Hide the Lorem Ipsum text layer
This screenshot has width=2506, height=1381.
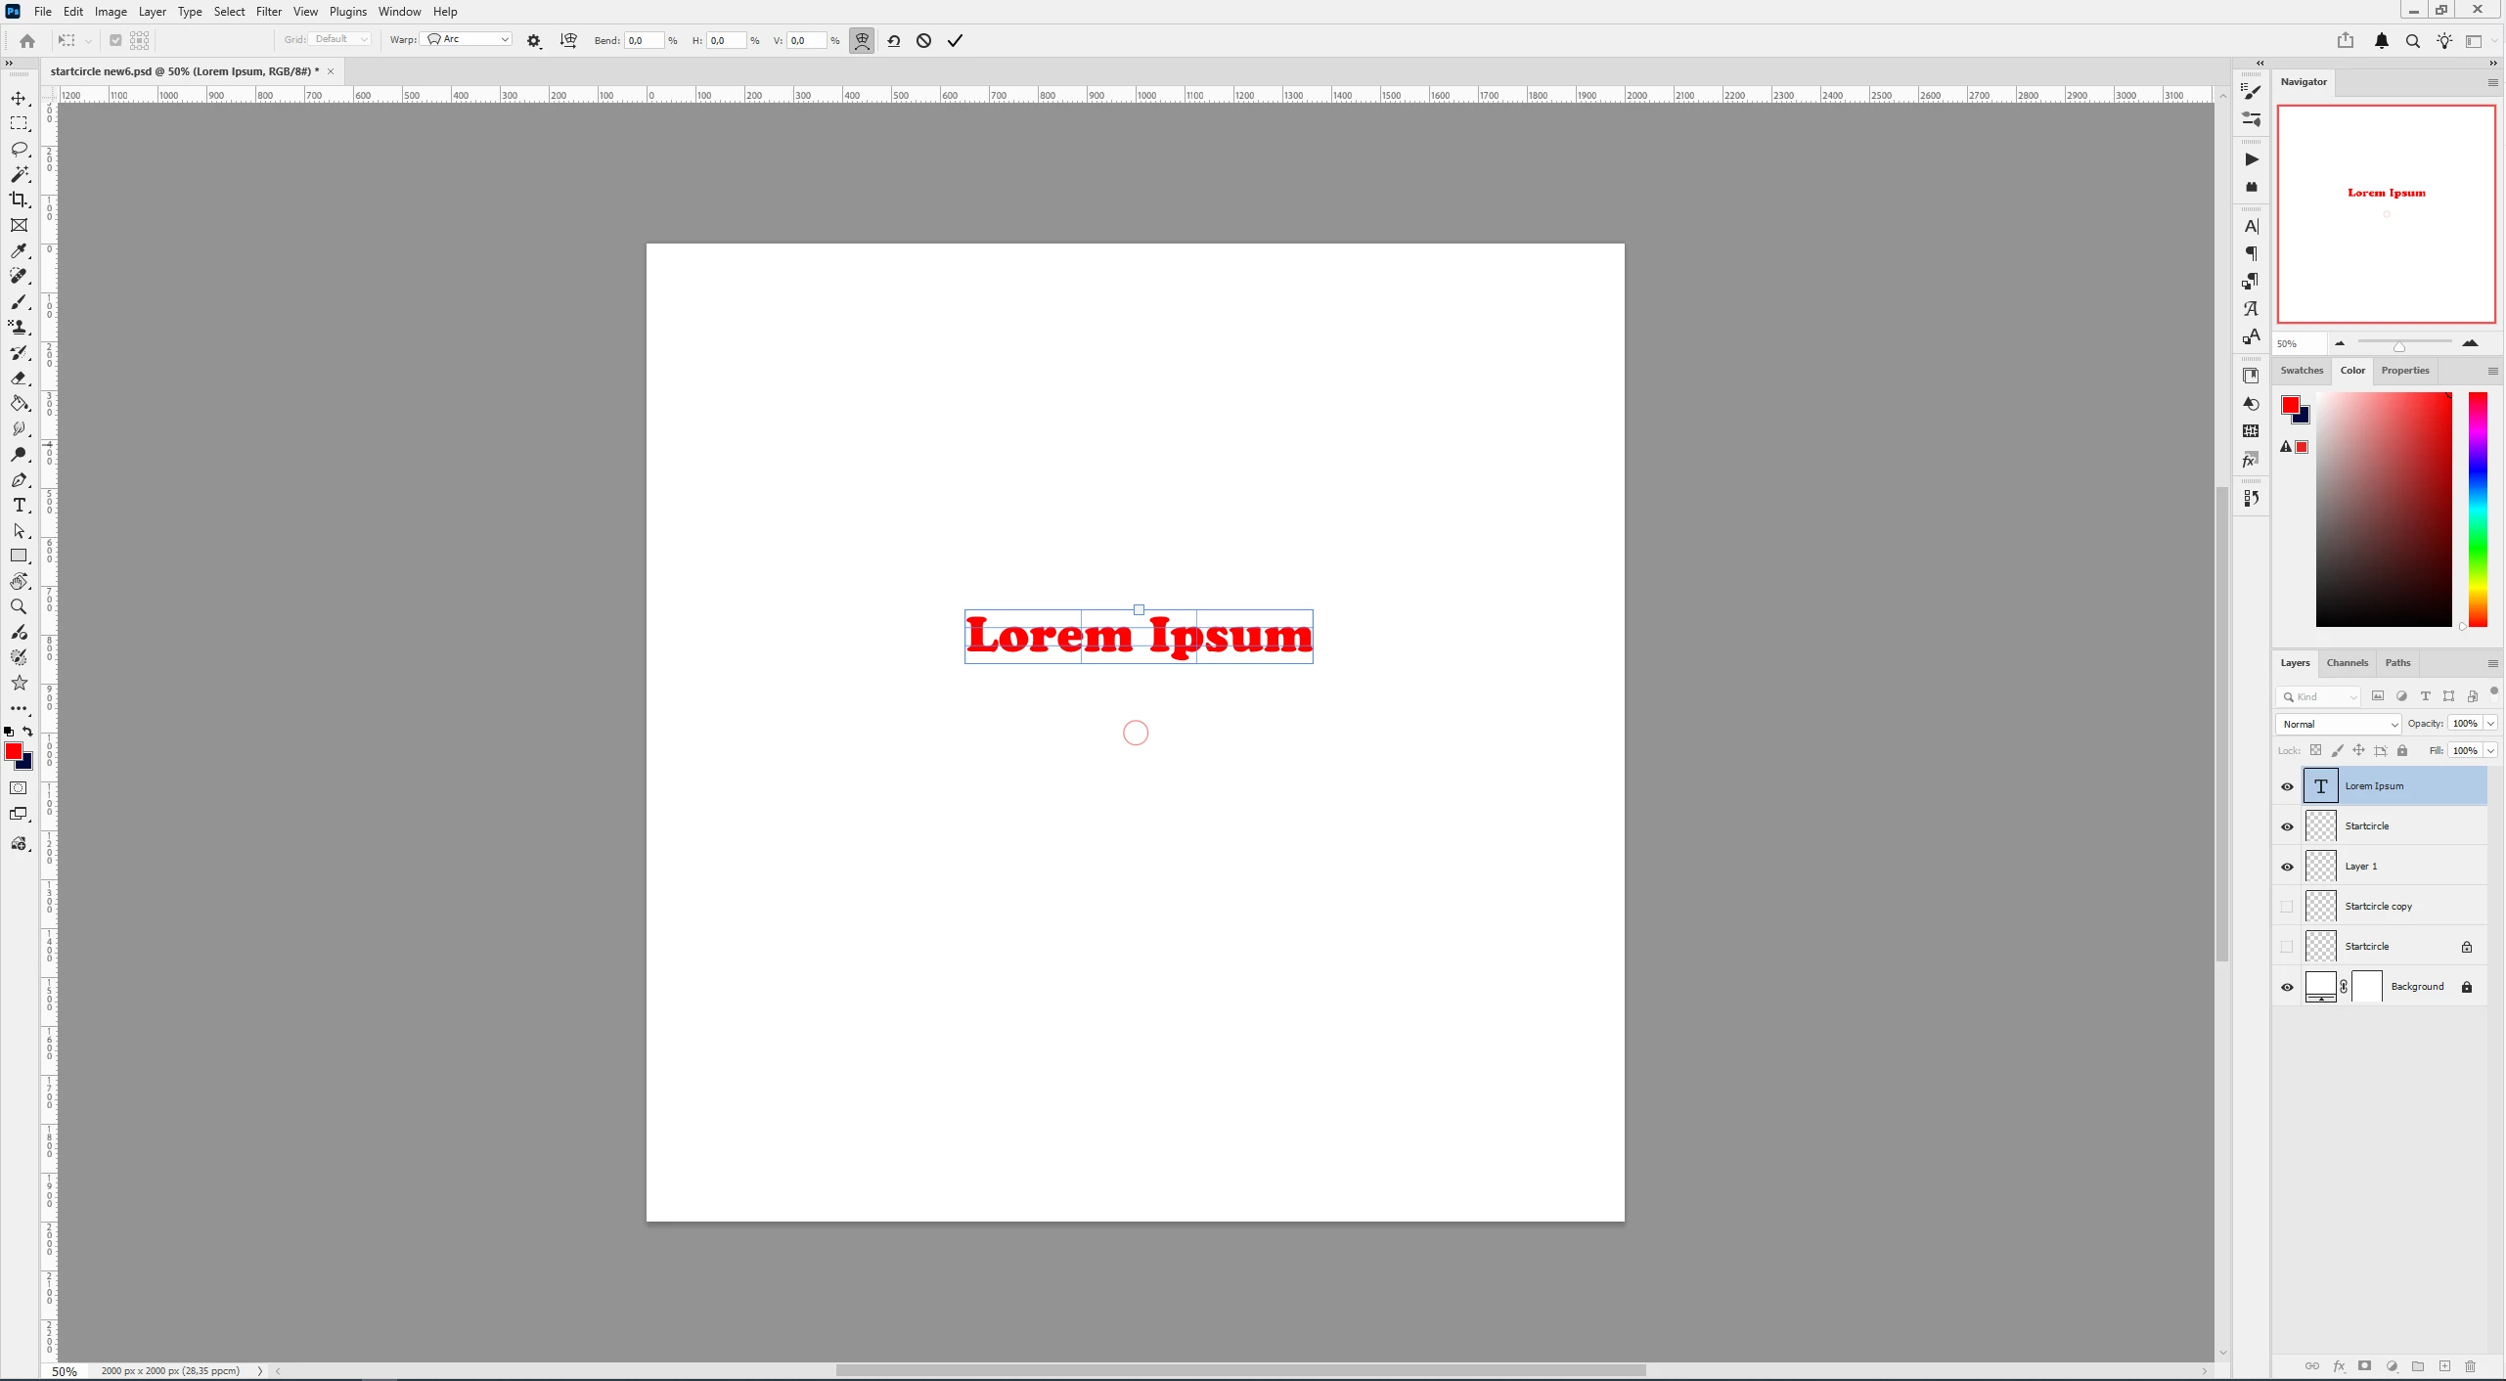point(2287,786)
